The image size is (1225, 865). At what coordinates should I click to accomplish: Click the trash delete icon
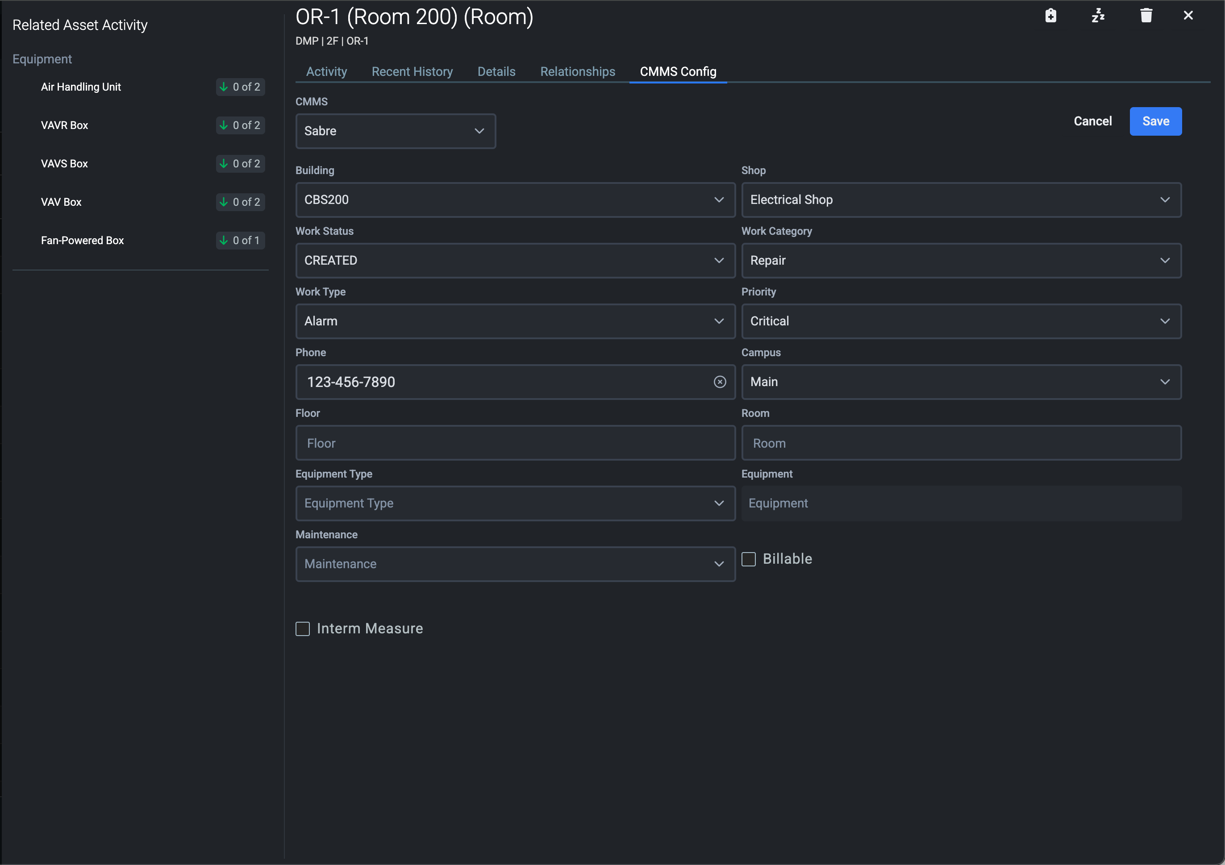click(1146, 16)
